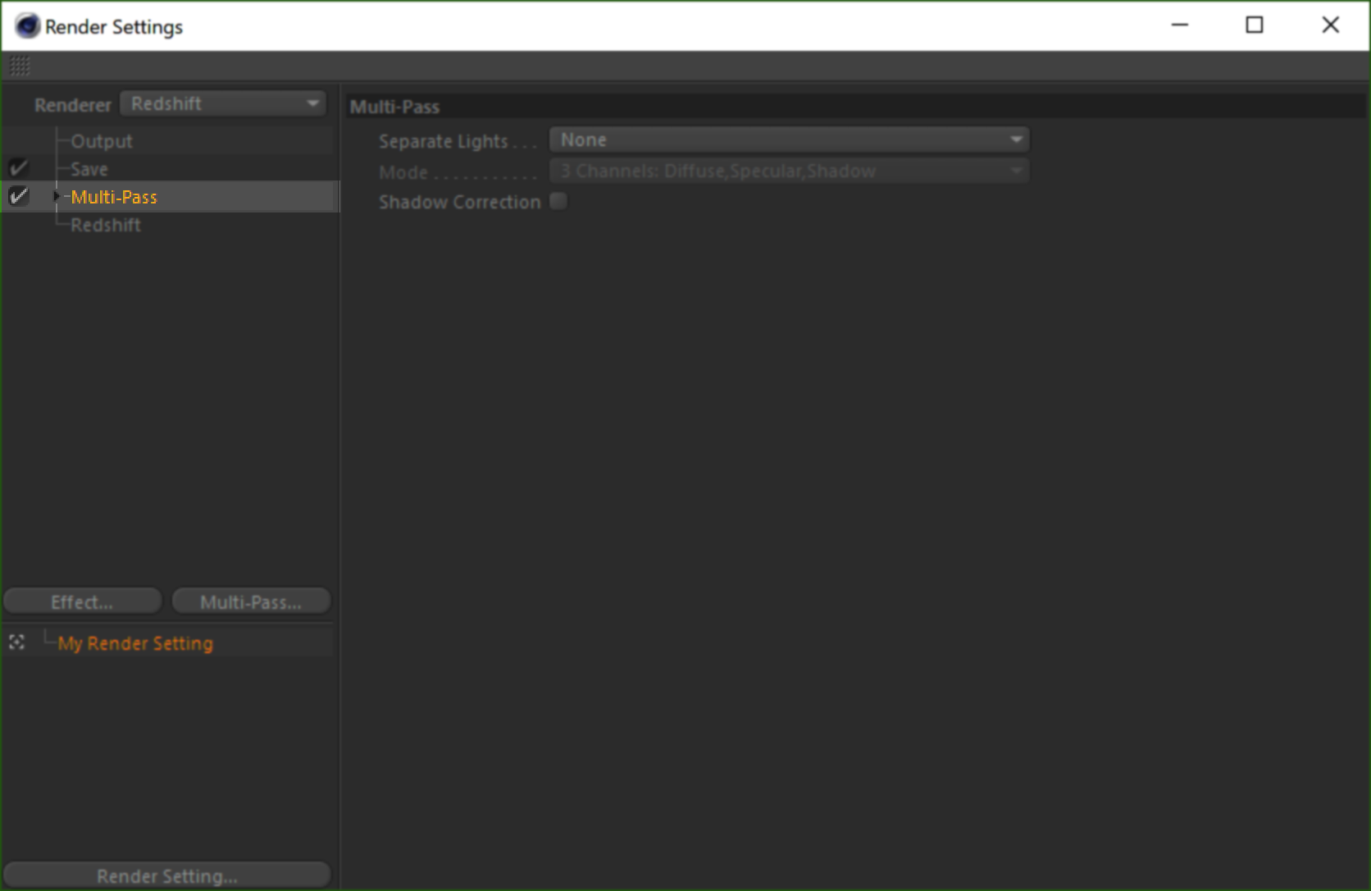This screenshot has width=1371, height=891.
Task: Enable the Shadow Correction checkbox
Action: pos(558,201)
